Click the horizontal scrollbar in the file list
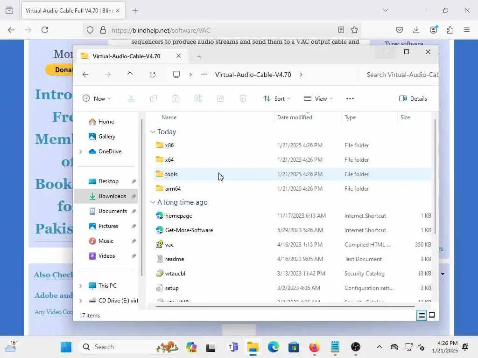The width and height of the screenshot is (478, 358). click(285, 306)
